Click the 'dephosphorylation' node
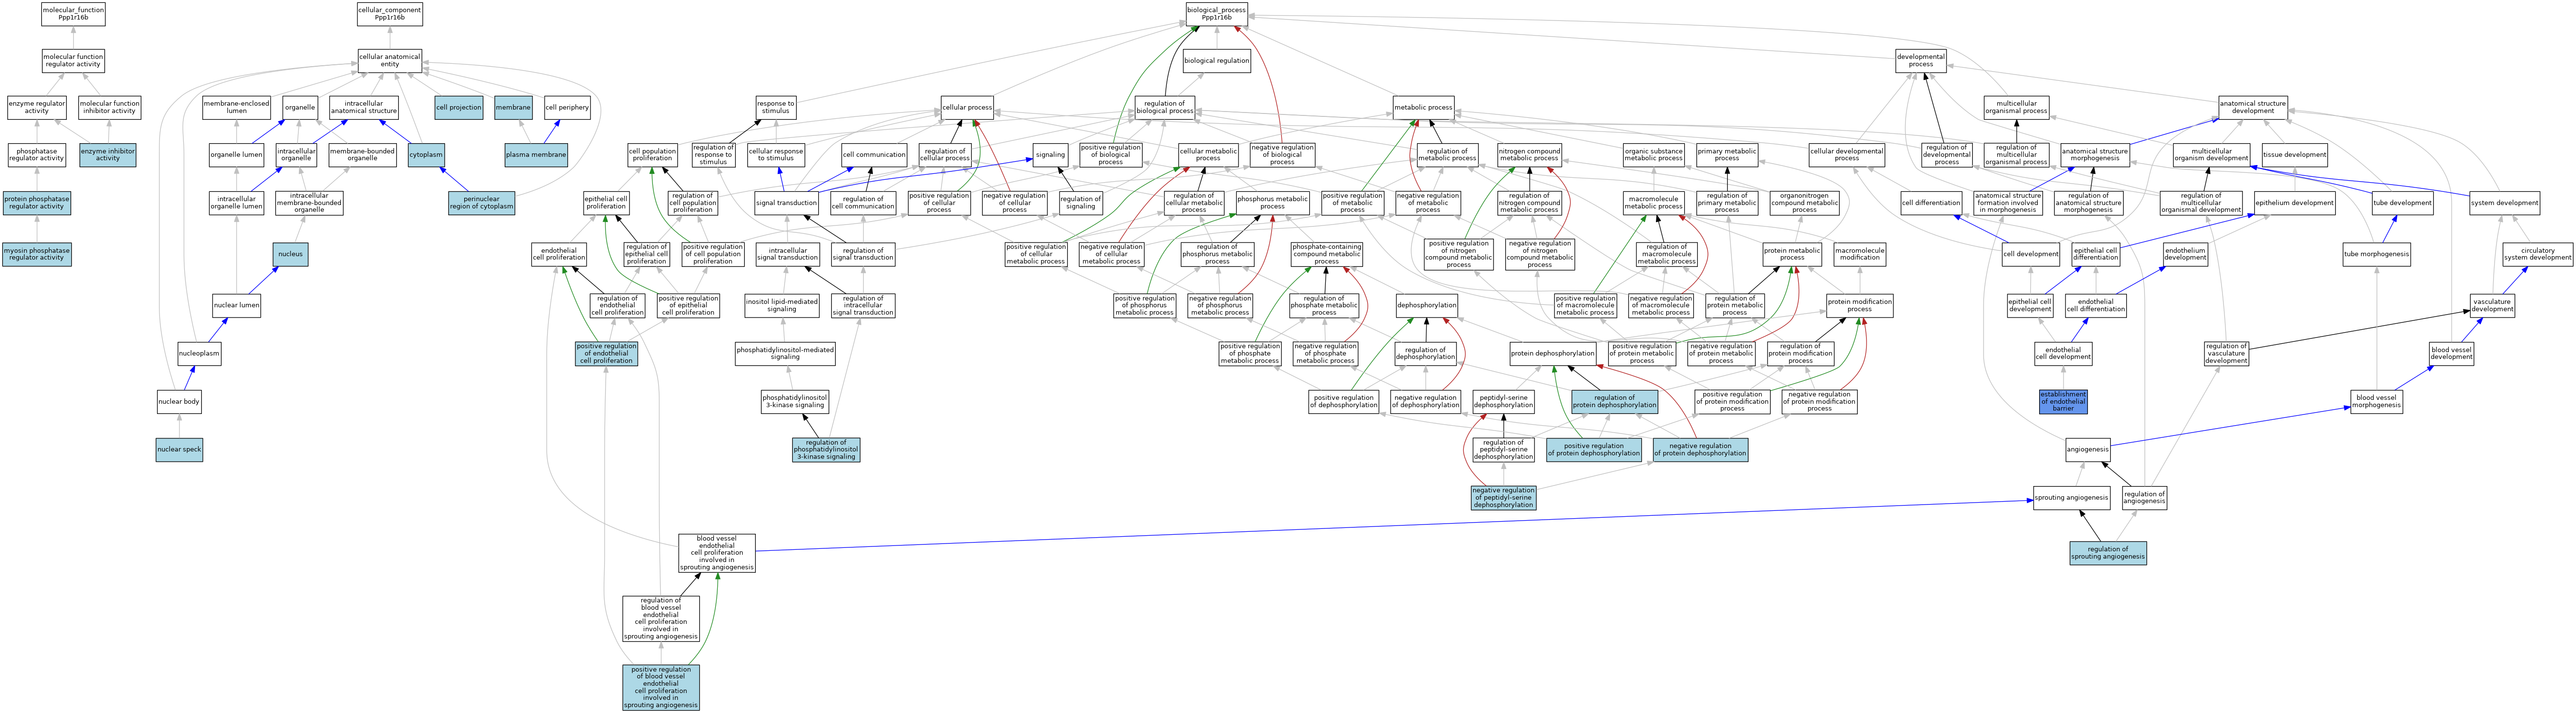This screenshot has height=713, width=2576. (x=1427, y=305)
